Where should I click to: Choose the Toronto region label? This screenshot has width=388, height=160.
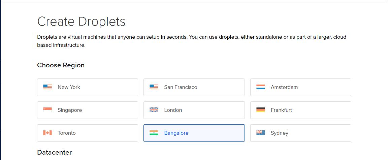tap(67, 133)
